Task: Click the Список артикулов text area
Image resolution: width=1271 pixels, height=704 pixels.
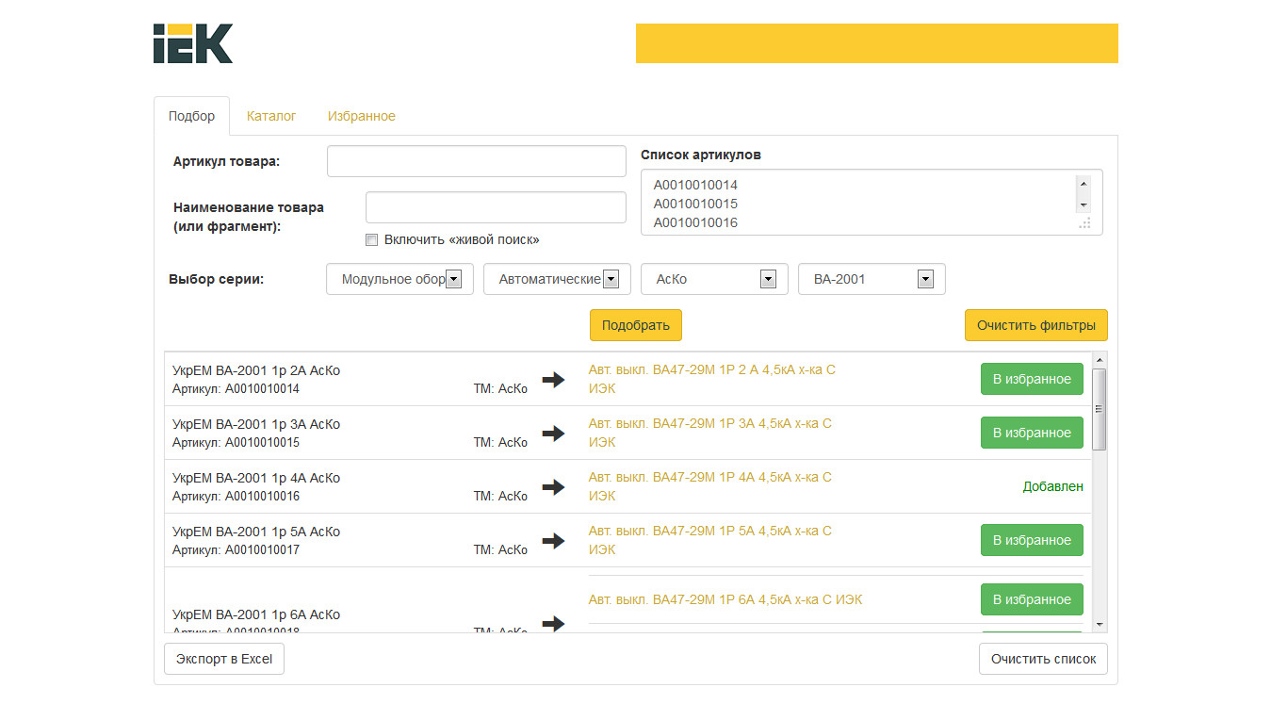Action: (x=872, y=203)
